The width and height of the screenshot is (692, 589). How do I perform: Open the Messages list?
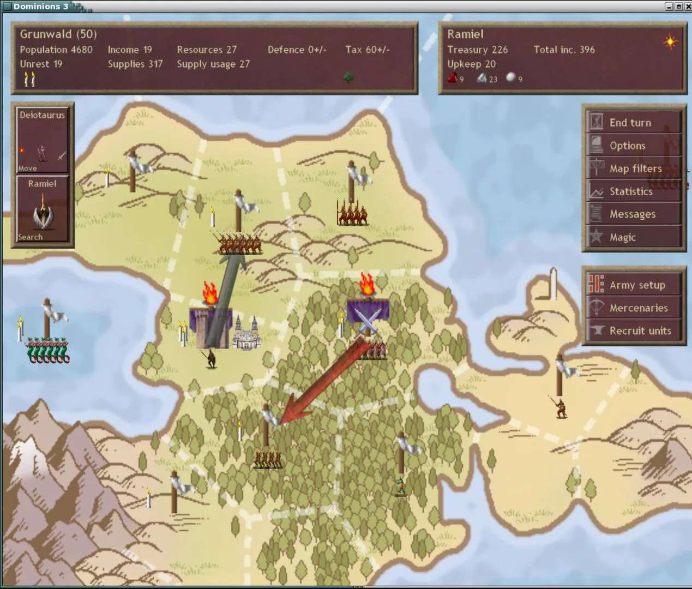click(634, 214)
